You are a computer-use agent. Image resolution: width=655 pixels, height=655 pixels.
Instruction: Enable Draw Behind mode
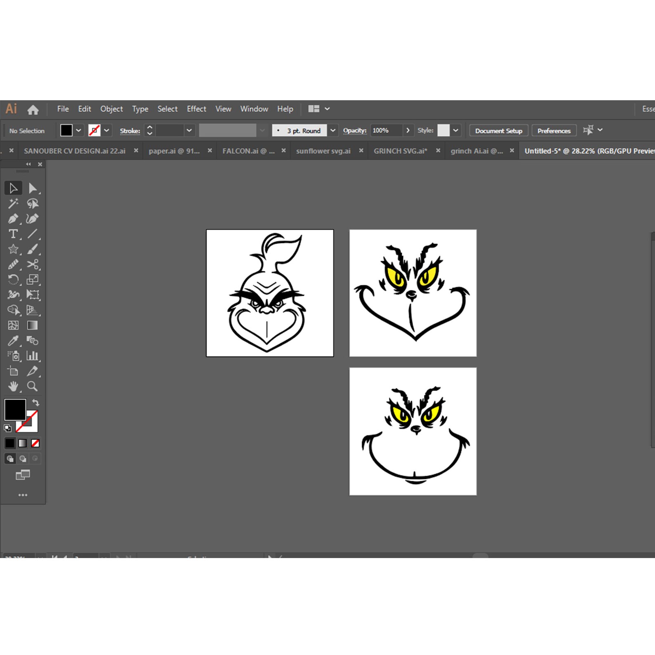23,459
